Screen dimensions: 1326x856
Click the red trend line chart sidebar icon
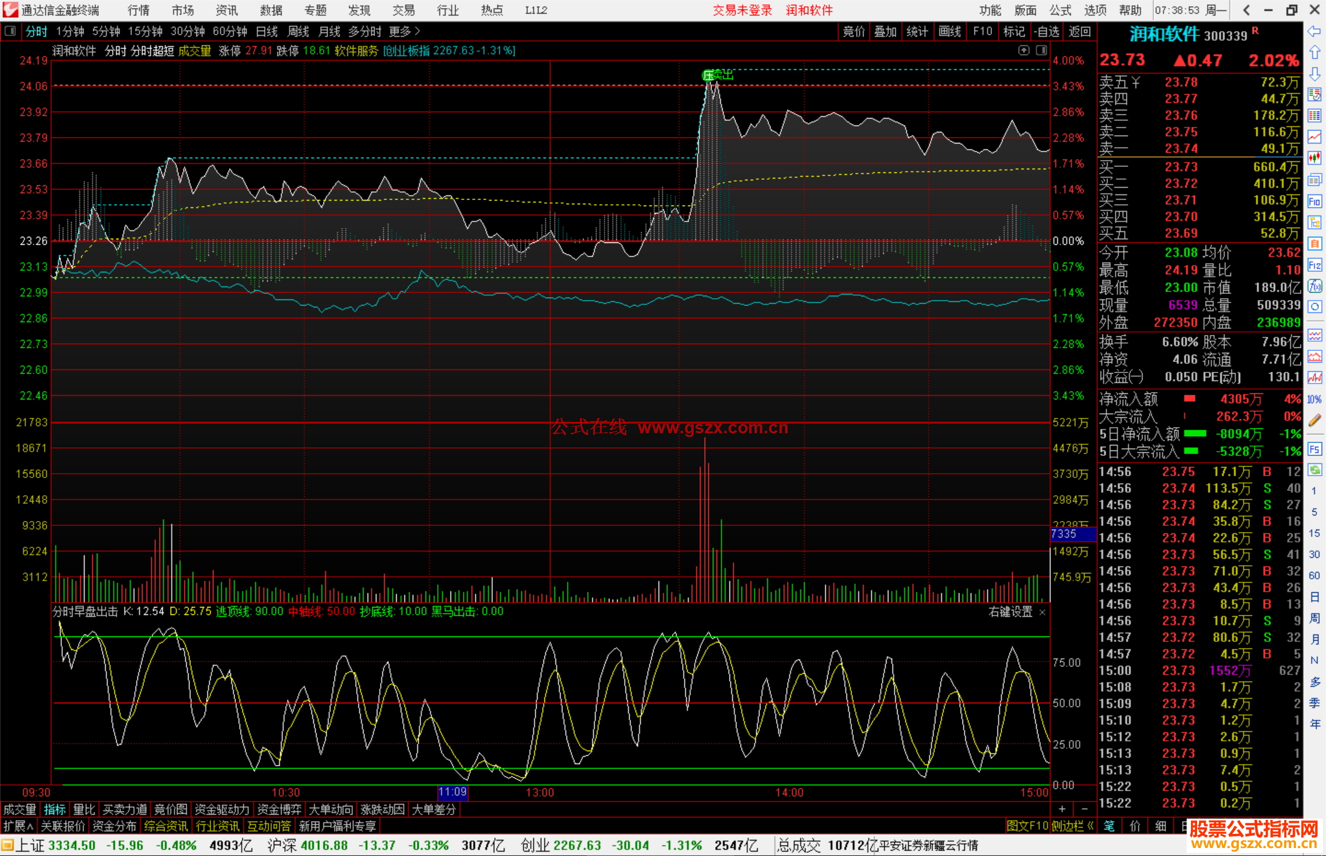point(1314,137)
